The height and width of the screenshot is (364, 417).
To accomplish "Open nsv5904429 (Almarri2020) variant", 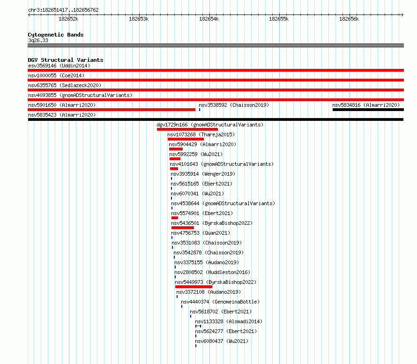I will click(x=202, y=144).
